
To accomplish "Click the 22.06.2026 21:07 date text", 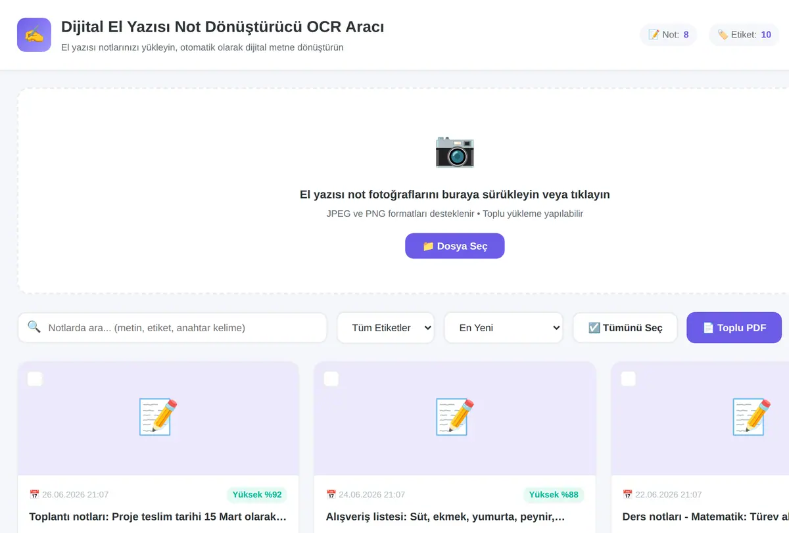I will tap(669, 494).
